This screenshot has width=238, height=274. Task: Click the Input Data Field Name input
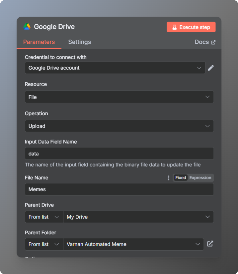[119, 153]
